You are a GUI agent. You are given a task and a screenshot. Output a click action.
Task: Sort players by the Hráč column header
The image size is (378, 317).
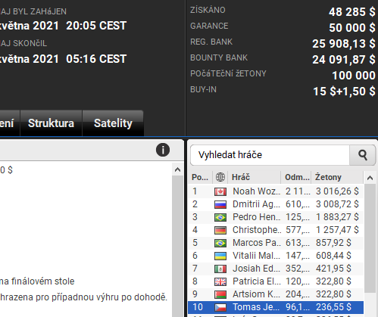click(255, 177)
